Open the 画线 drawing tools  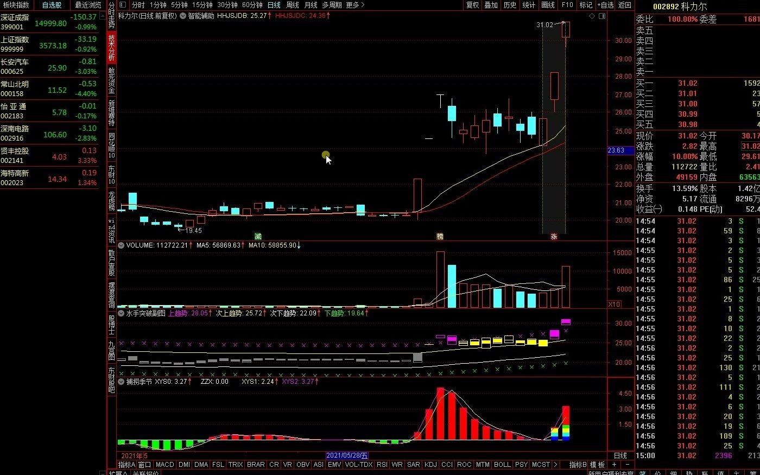548,5
